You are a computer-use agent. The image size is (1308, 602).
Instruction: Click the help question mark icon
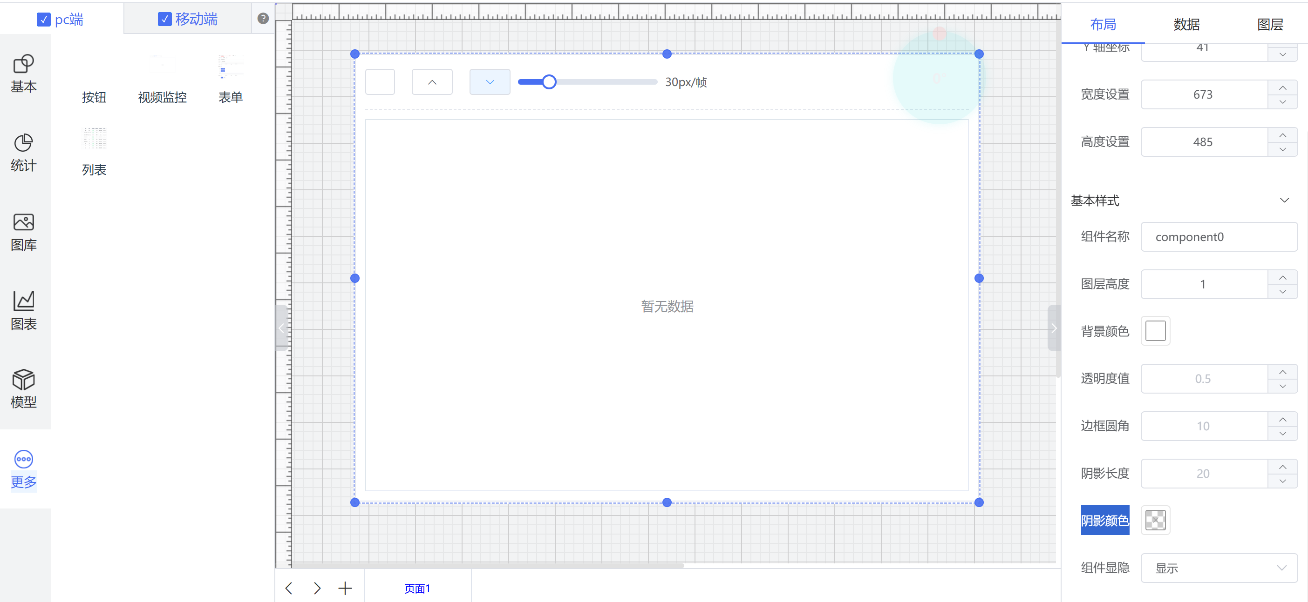tap(263, 19)
